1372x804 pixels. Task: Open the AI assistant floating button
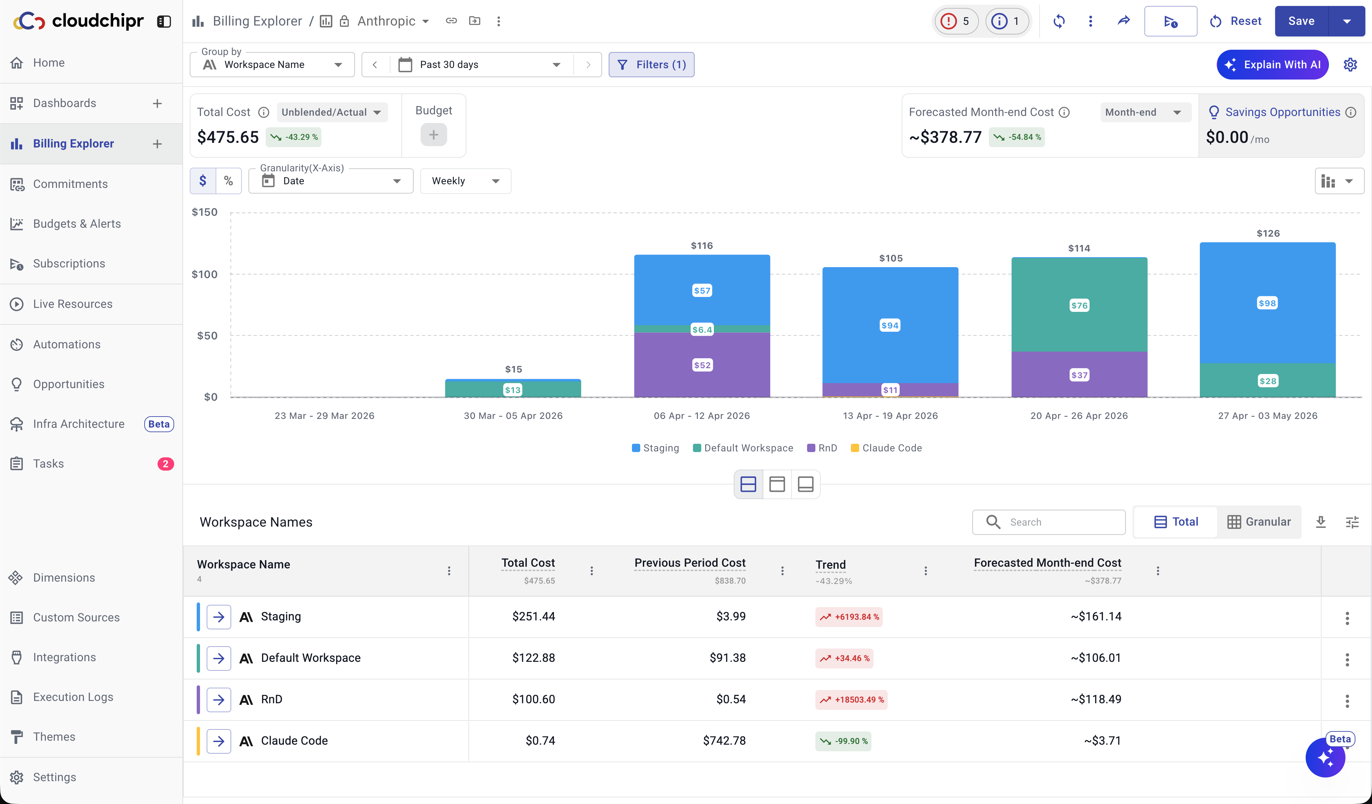point(1325,757)
